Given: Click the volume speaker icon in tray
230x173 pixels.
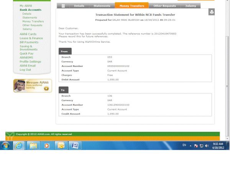Looking at the screenshot, I should (207, 146).
